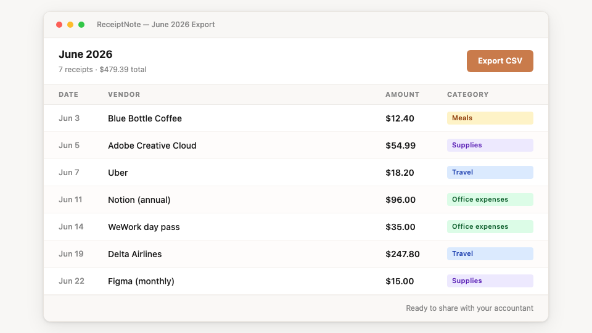This screenshot has height=333, width=592.
Task: Click the Supplies tag for Adobe Creative Cloud
Action: tap(490, 145)
